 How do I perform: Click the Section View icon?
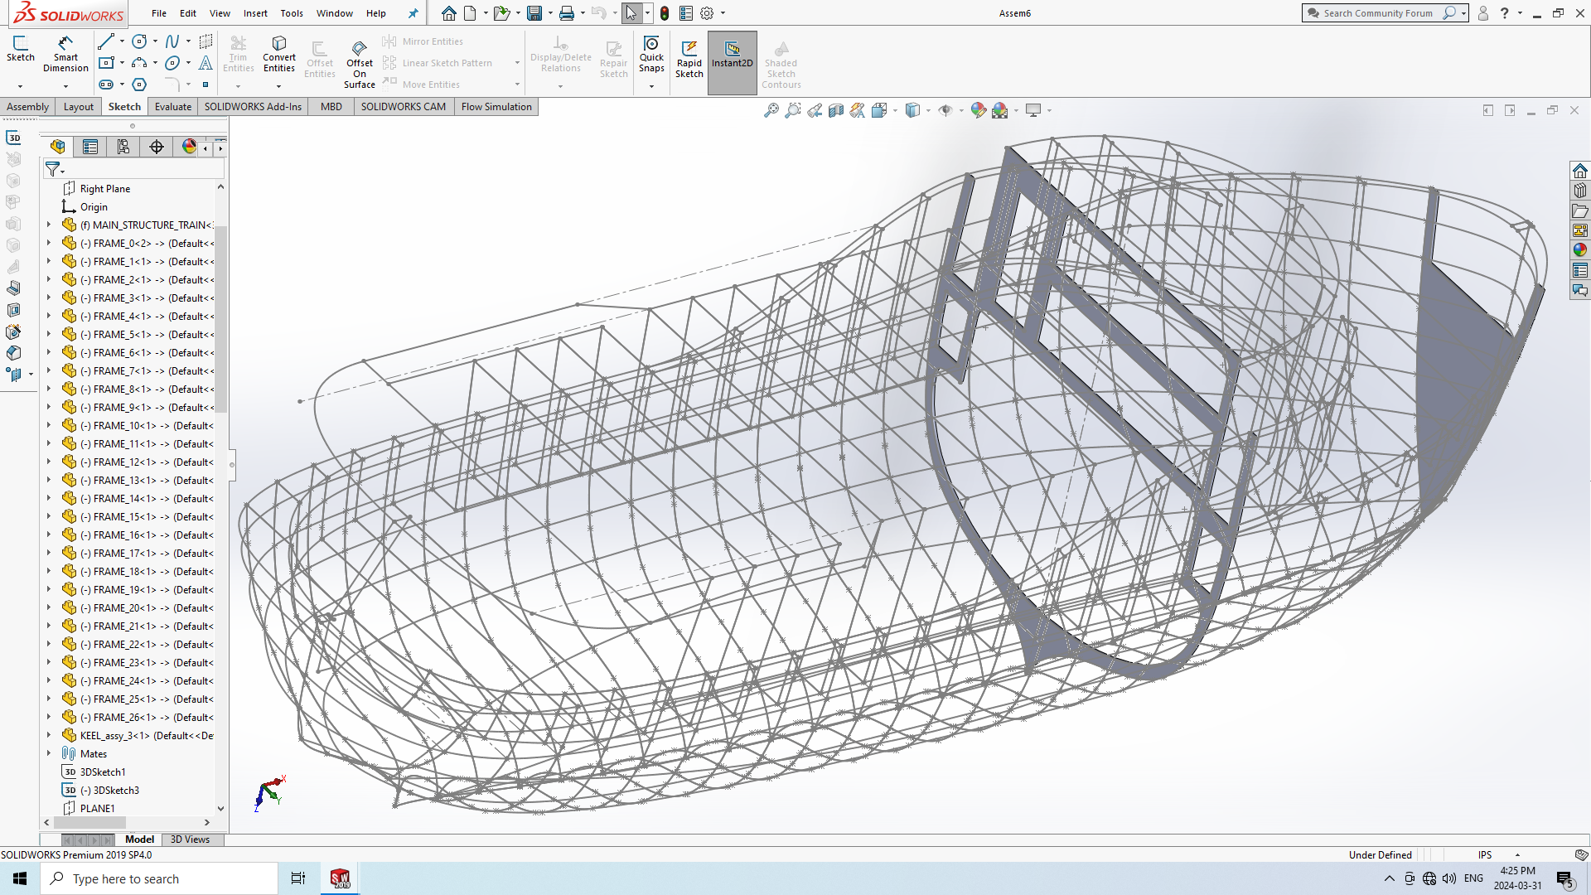[836, 110]
